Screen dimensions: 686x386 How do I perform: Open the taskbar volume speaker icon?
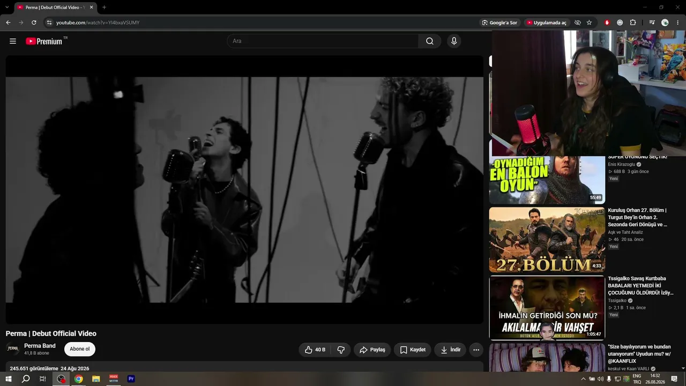pos(600,379)
